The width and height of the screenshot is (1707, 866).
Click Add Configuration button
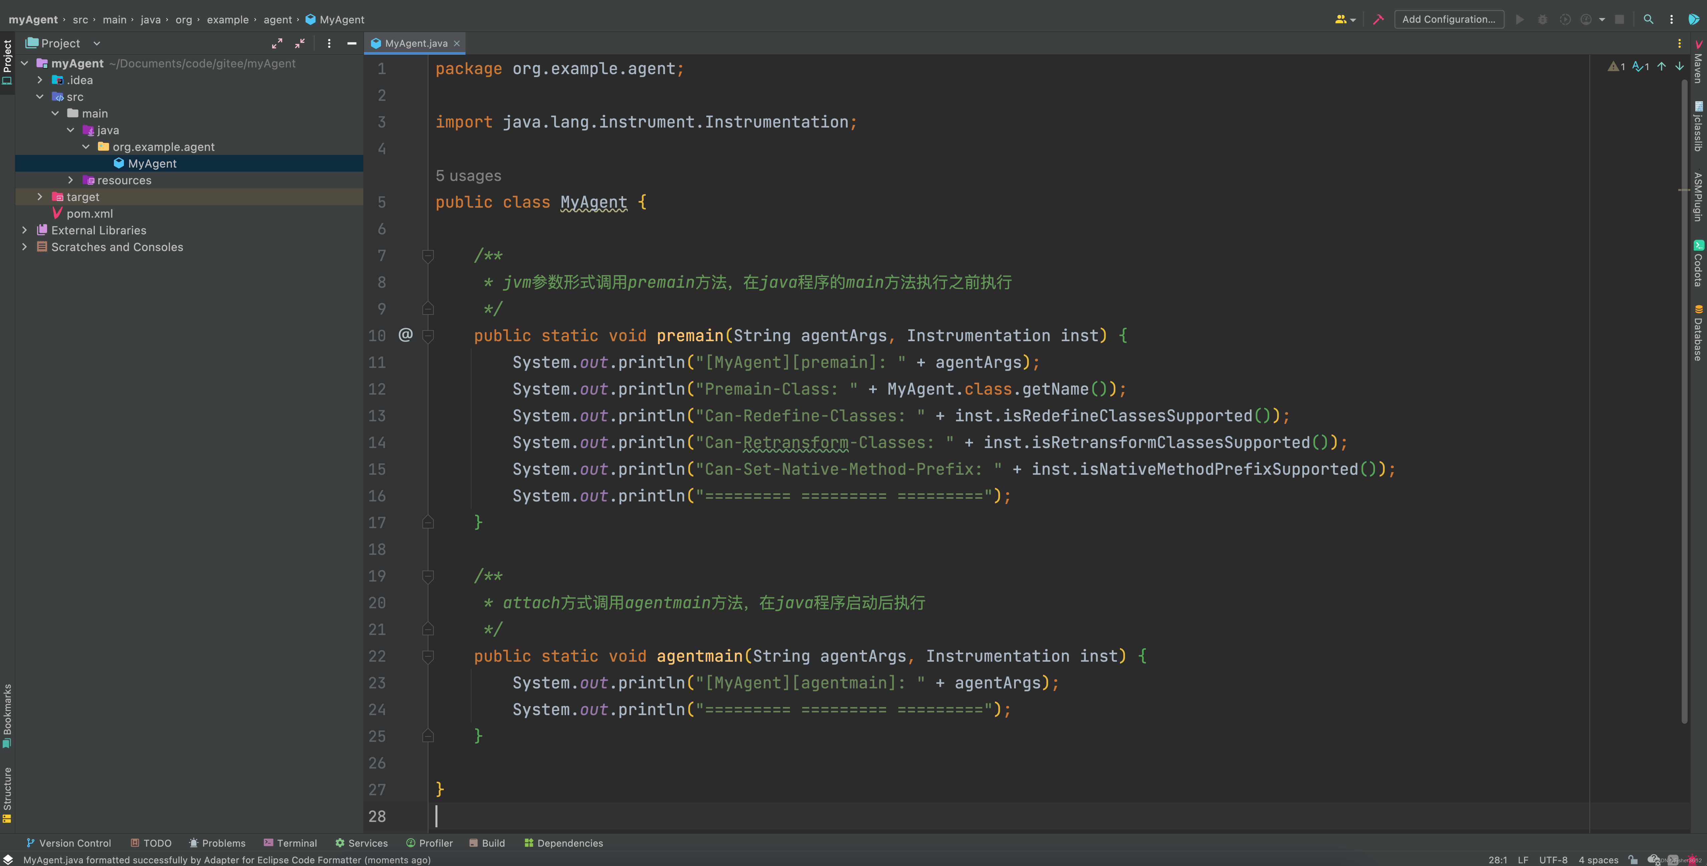point(1449,19)
